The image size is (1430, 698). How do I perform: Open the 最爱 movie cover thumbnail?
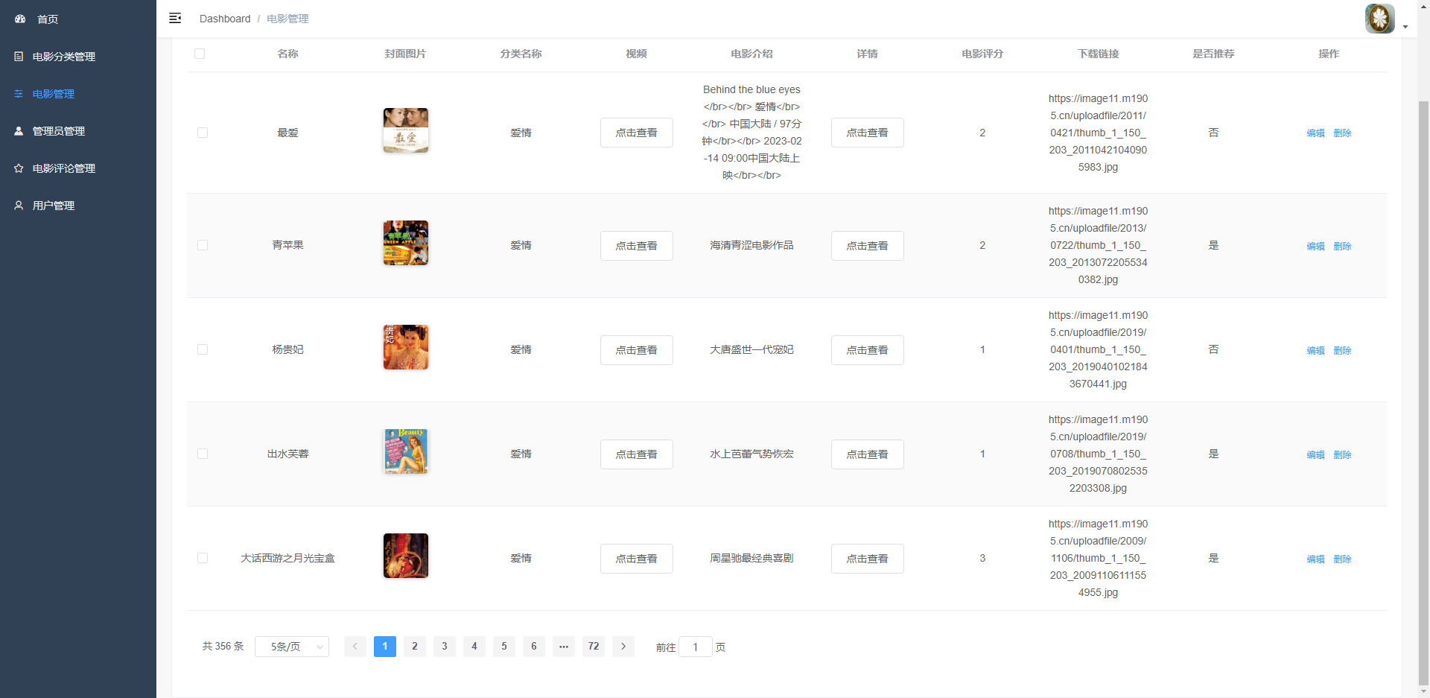(x=405, y=131)
